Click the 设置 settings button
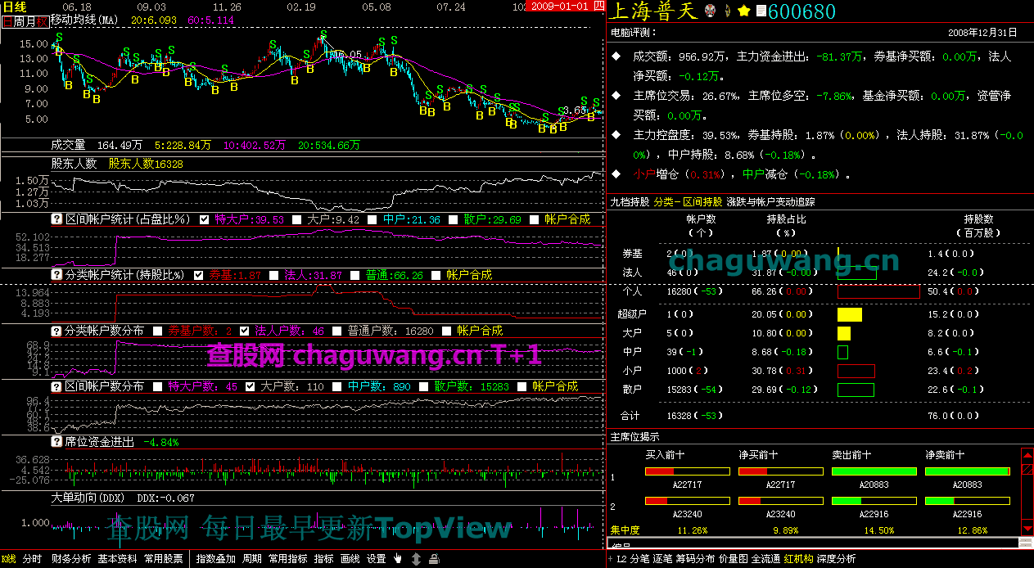The height and width of the screenshot is (568, 1034). (x=376, y=559)
